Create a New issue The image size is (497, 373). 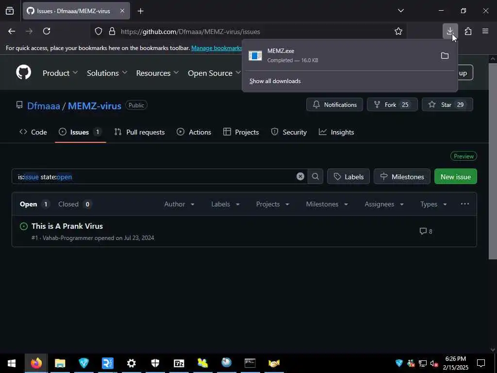tap(455, 176)
